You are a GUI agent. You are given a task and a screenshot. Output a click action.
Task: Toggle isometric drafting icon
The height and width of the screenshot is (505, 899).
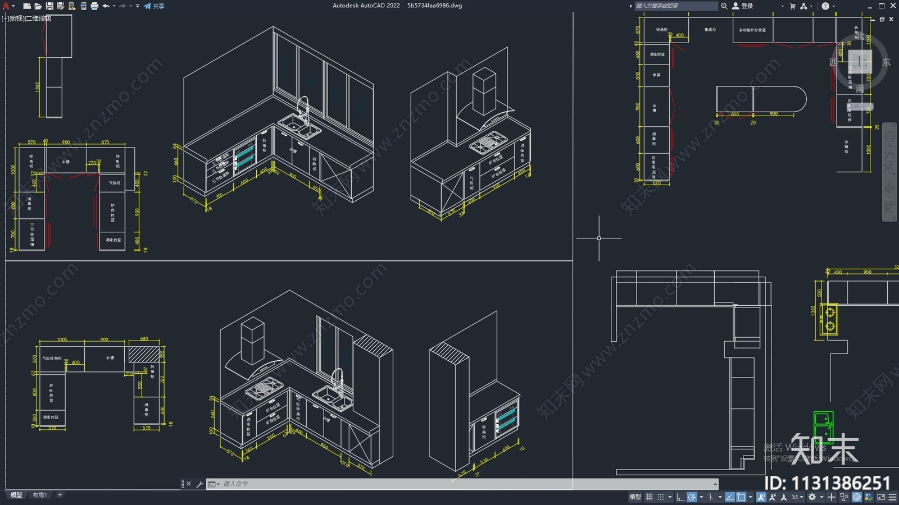pyautogui.click(x=711, y=497)
